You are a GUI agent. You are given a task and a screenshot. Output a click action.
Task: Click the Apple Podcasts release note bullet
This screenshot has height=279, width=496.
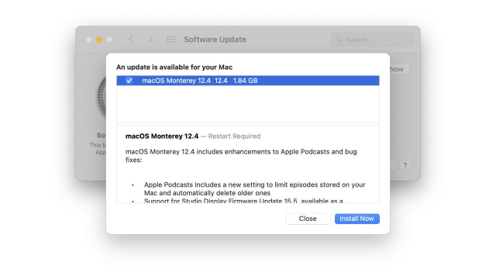254,188
